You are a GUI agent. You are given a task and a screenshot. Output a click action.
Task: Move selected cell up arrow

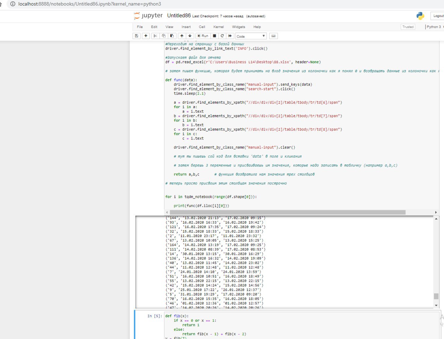point(182,36)
